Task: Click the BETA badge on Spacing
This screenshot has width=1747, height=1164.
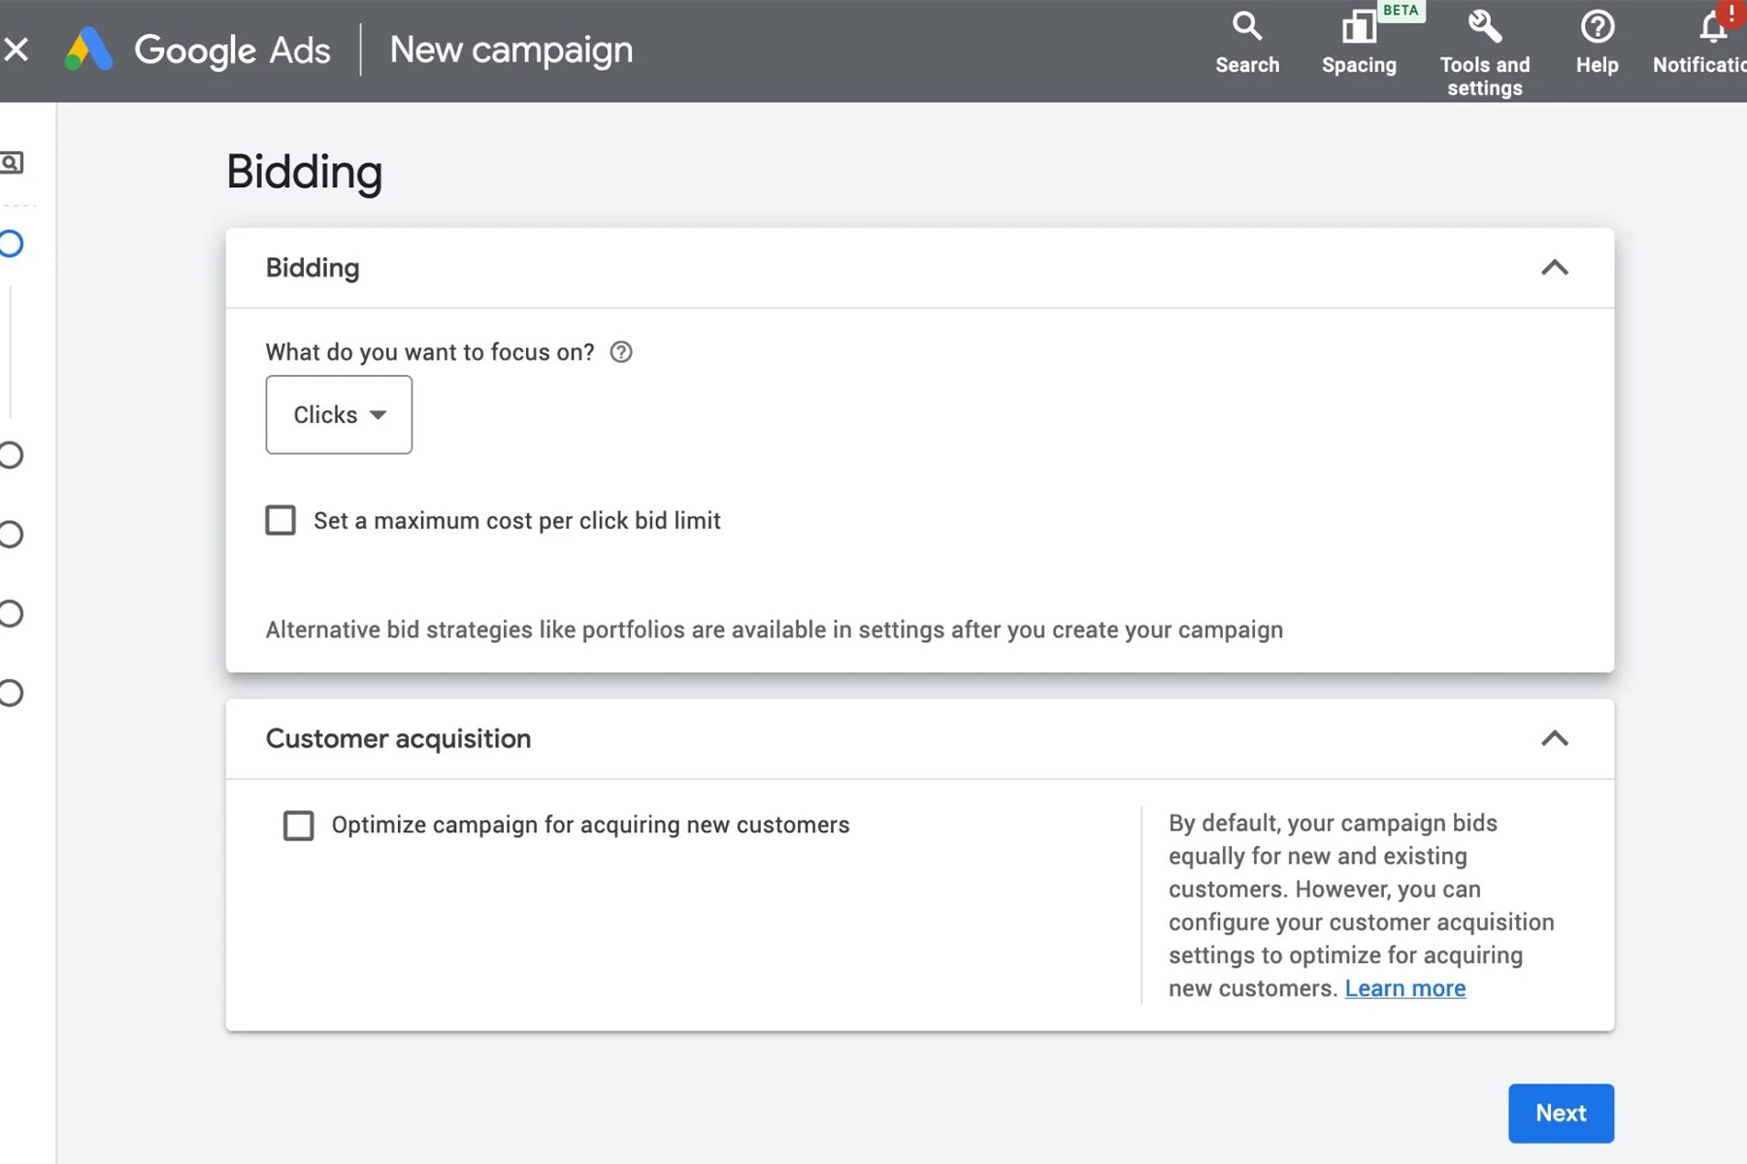Action: (1401, 11)
